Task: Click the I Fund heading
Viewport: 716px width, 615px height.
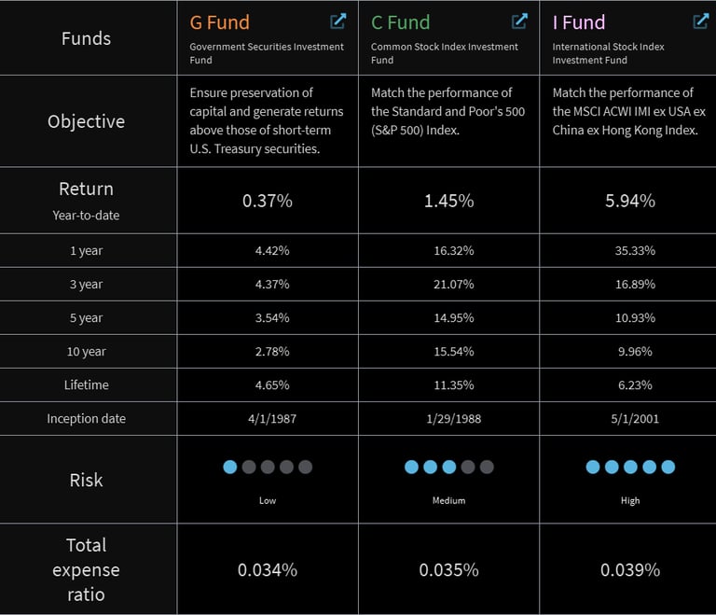Action: 579,22
